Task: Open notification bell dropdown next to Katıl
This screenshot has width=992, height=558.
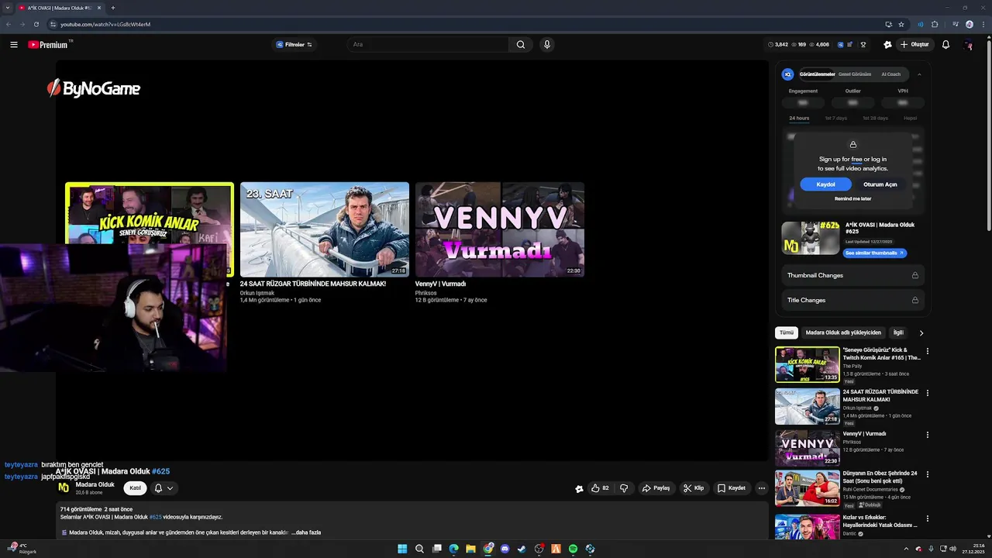Action: tap(164, 488)
